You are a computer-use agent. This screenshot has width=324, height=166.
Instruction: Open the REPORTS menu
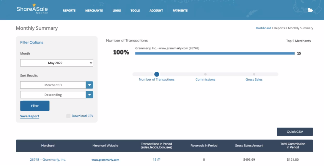pos(69,10)
